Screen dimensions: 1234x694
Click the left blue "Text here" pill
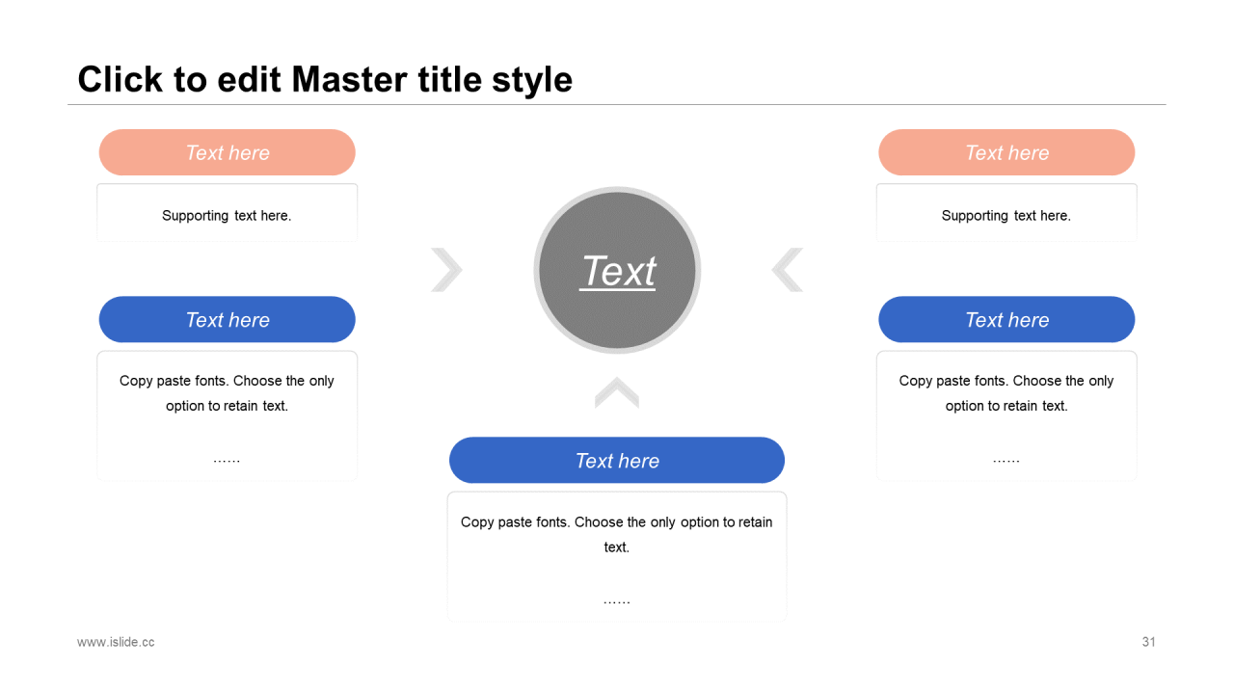[x=228, y=320]
